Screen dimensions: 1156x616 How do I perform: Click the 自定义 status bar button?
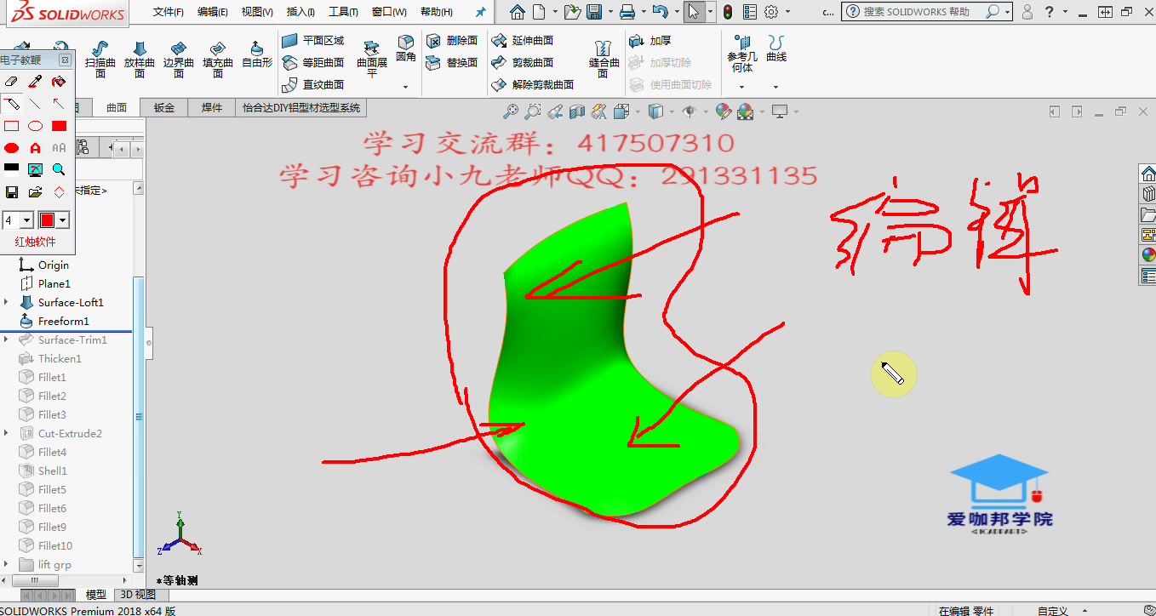pos(1053,610)
